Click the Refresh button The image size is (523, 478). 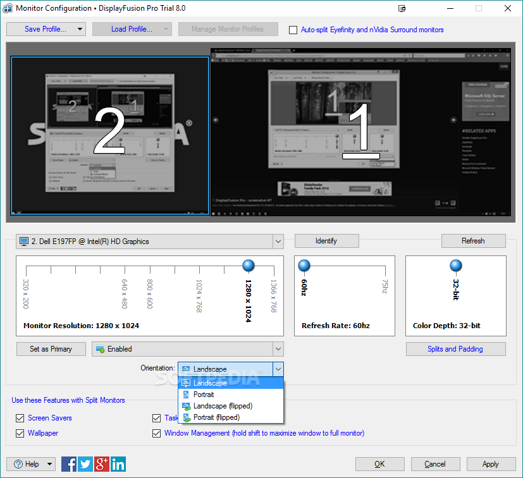pos(473,241)
